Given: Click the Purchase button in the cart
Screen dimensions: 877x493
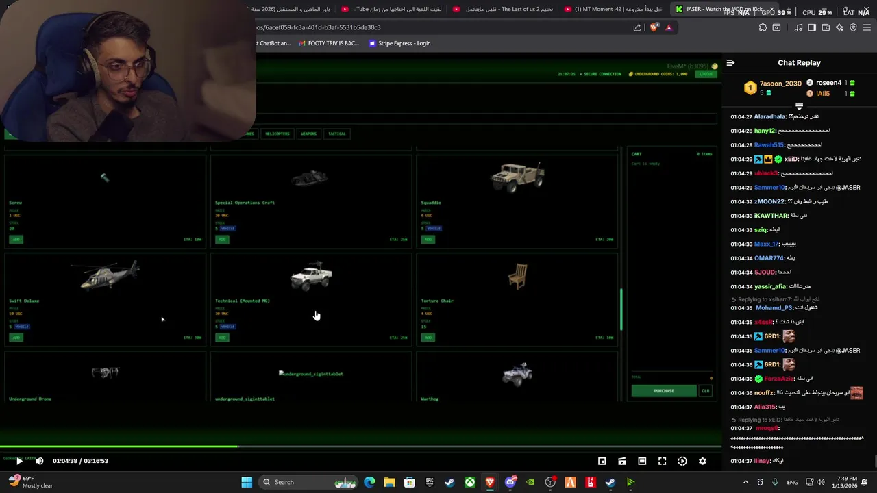Looking at the screenshot, I should click(664, 391).
